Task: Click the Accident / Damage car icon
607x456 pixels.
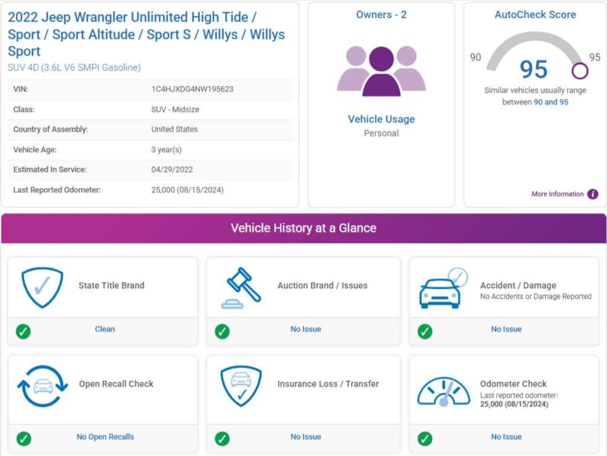Action: click(443, 288)
